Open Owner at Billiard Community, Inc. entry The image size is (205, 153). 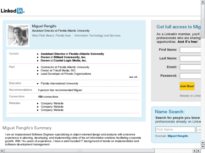(63, 57)
